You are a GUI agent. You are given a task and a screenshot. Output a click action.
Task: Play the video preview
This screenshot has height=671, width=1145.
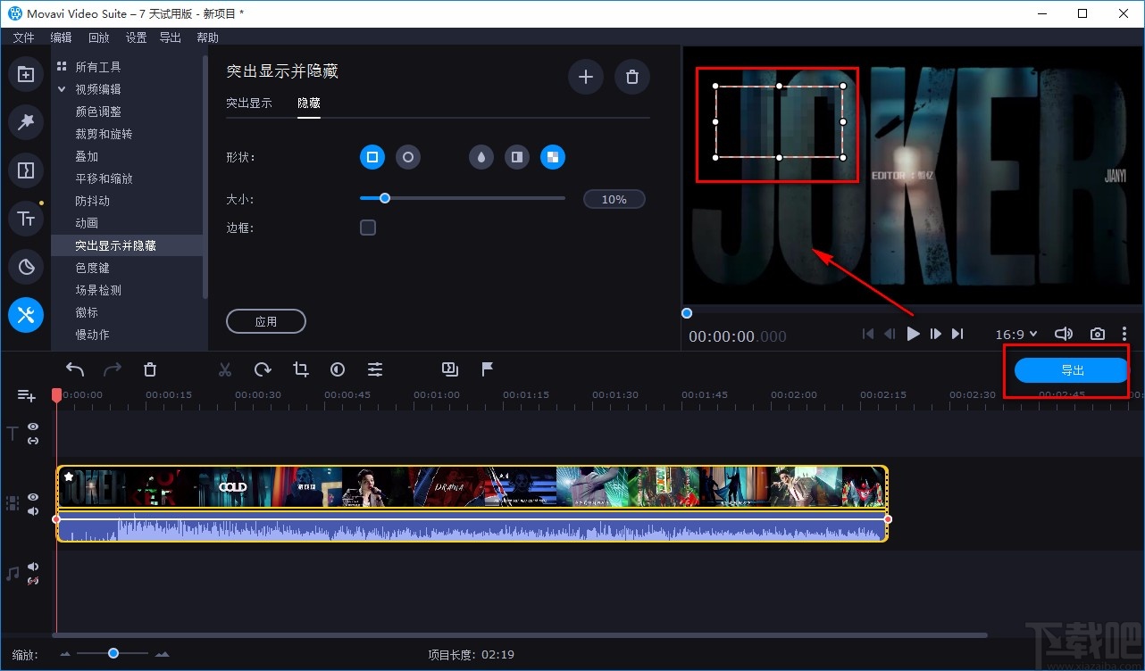[x=913, y=334]
